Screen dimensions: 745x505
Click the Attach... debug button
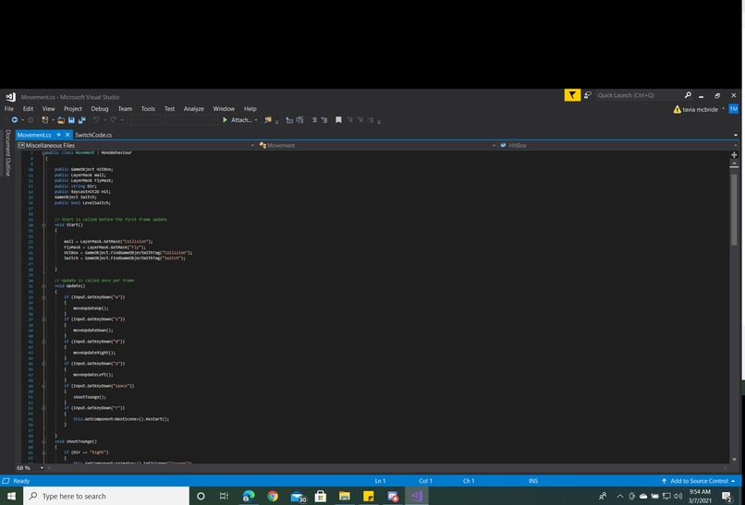238,120
